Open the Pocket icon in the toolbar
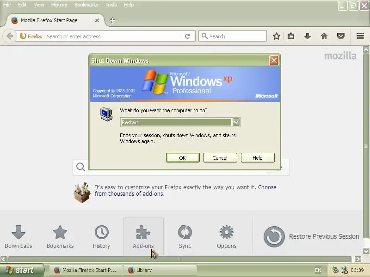370x277 pixels. [341, 36]
